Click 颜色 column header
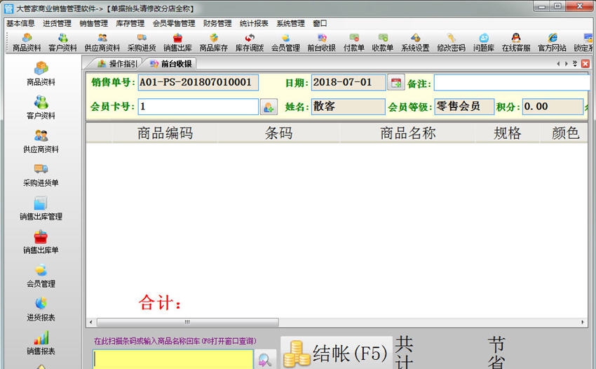This screenshot has width=596, height=369. pos(564,133)
